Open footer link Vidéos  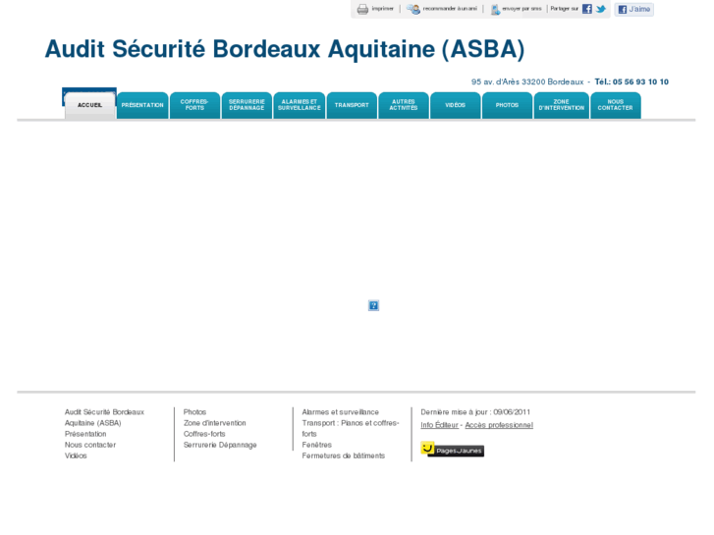tap(76, 455)
